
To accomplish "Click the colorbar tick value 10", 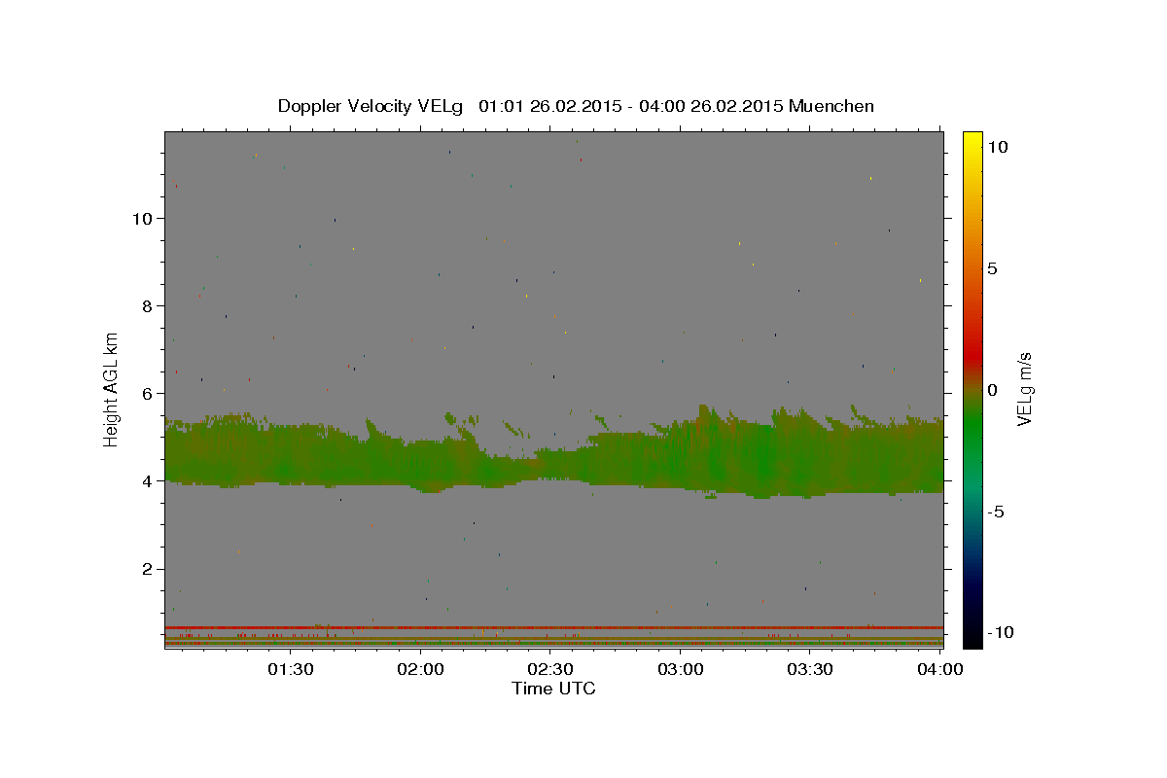I will [997, 146].
